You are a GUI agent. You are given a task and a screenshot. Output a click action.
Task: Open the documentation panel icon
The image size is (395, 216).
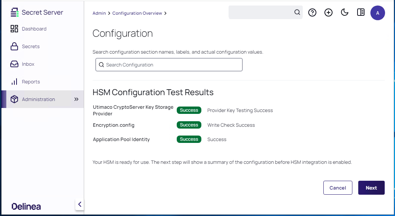[x=360, y=12]
